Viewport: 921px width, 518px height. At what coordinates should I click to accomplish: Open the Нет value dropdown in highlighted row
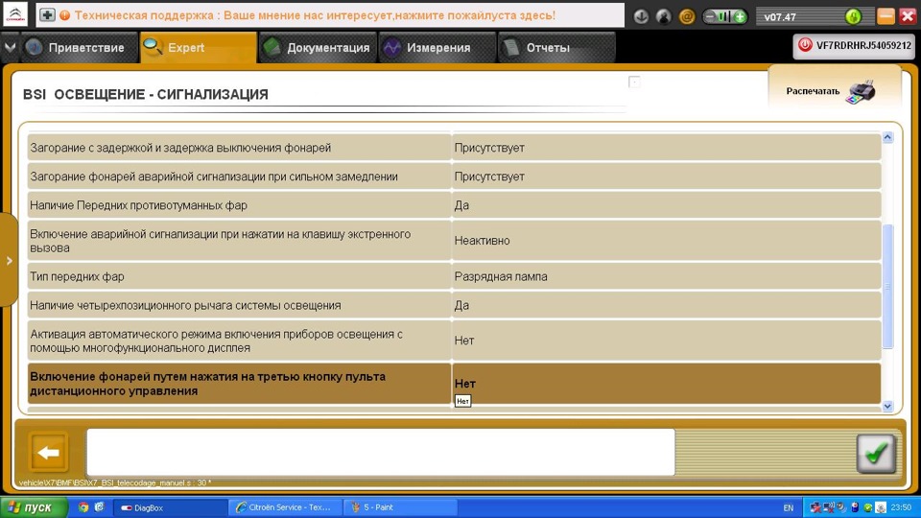[666, 384]
